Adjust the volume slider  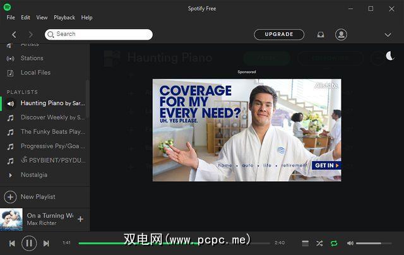[x=374, y=243]
